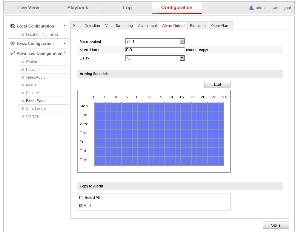Open the Playback tab

tap(78, 8)
